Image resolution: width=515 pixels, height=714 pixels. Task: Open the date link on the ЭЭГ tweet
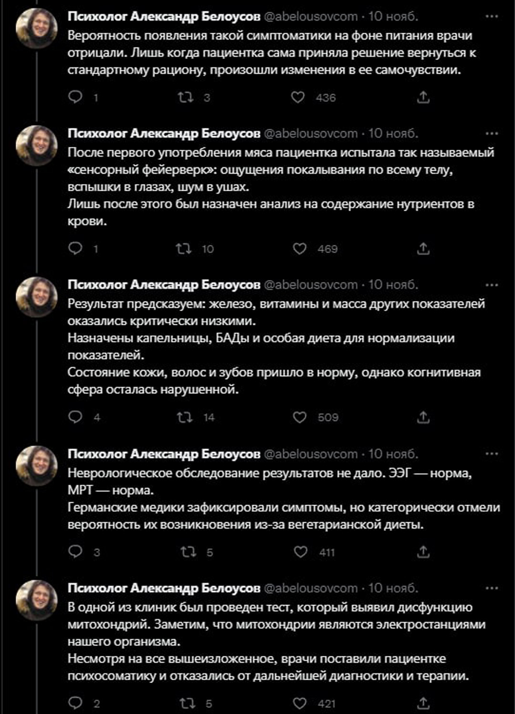(x=393, y=454)
